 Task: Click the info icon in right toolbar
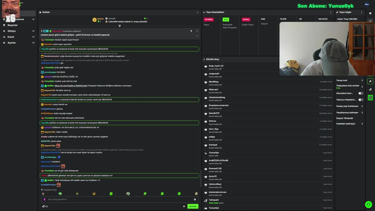pyautogui.click(x=370, y=13)
